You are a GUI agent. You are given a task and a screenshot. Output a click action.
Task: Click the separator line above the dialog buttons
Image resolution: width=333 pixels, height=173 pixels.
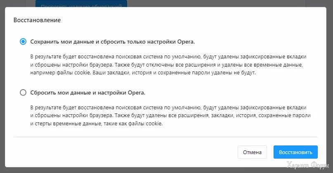165,137
